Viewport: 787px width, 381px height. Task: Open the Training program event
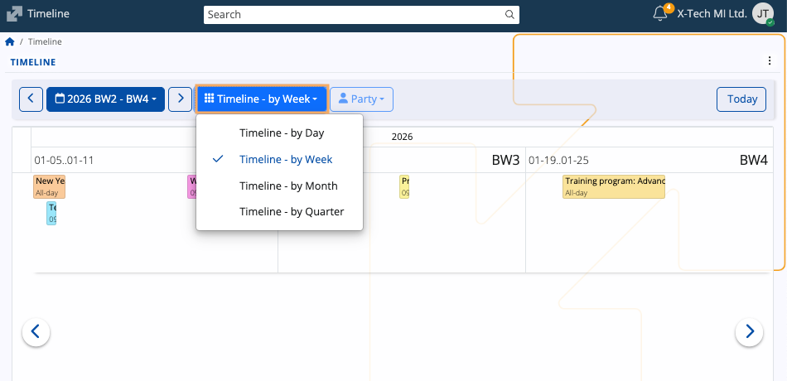click(614, 186)
